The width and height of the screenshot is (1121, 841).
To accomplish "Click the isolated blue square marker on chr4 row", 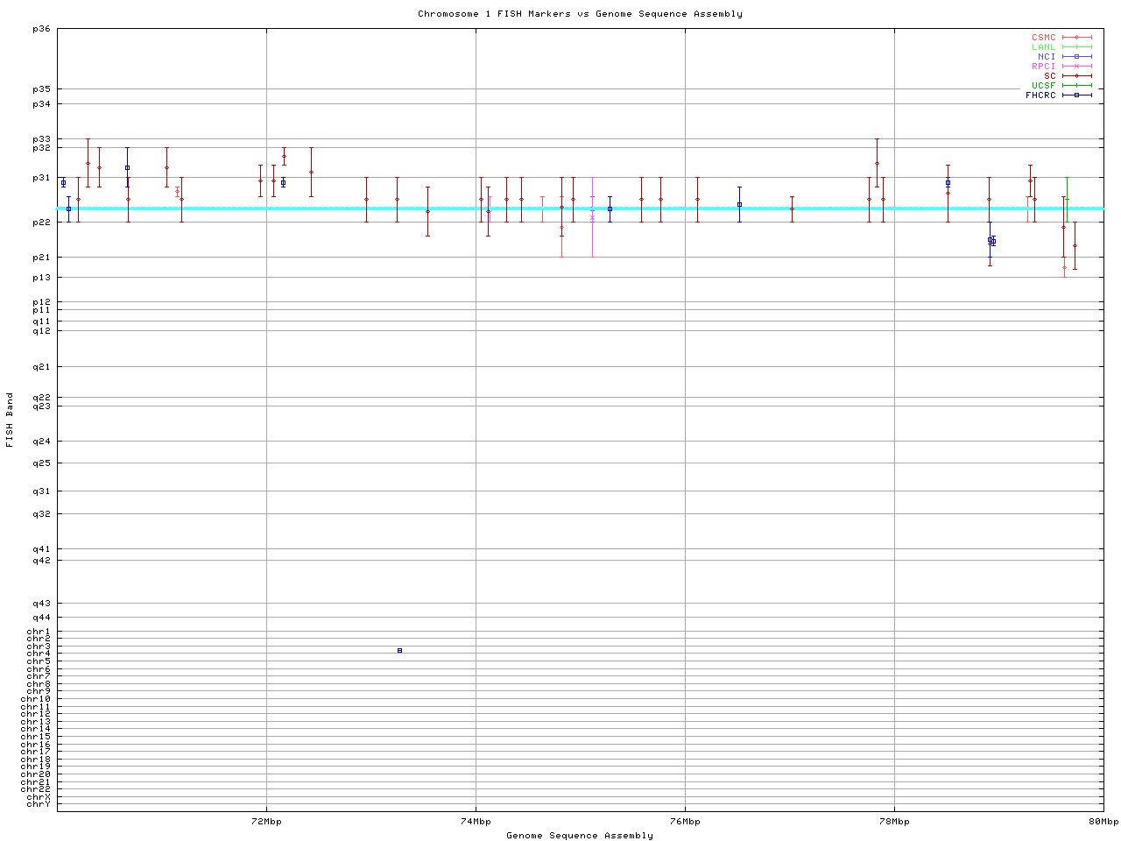I will (x=399, y=651).
